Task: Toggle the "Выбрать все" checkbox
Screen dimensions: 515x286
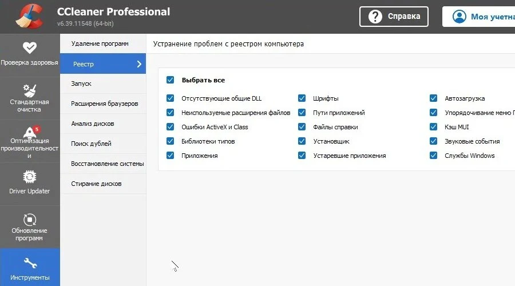Action: coord(170,80)
